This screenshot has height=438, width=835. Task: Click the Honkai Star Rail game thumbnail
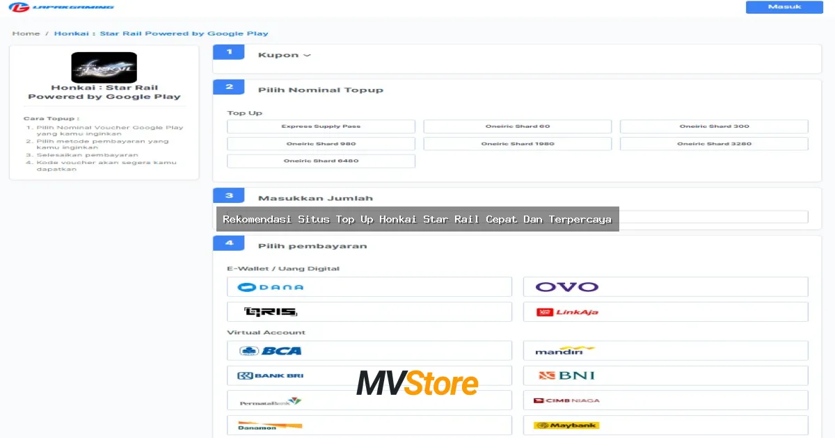pyautogui.click(x=104, y=67)
